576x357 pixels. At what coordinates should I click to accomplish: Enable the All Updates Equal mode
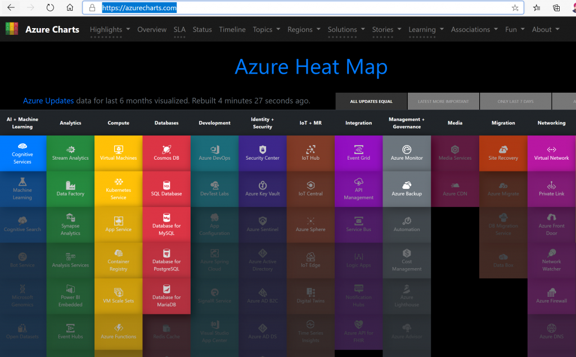click(371, 102)
